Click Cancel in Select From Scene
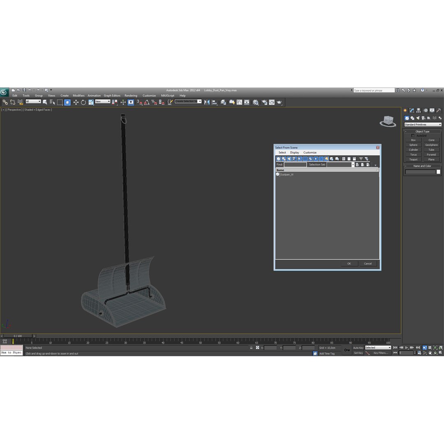Viewport: 444px width, 444px height. [368, 264]
